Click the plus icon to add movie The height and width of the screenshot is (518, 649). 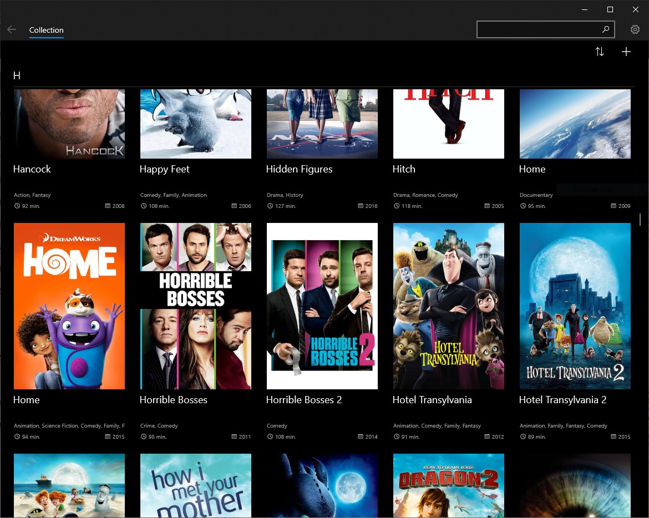pos(626,52)
